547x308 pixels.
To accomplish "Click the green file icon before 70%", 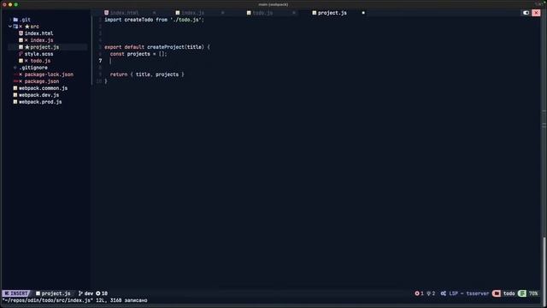I will coord(522,293).
